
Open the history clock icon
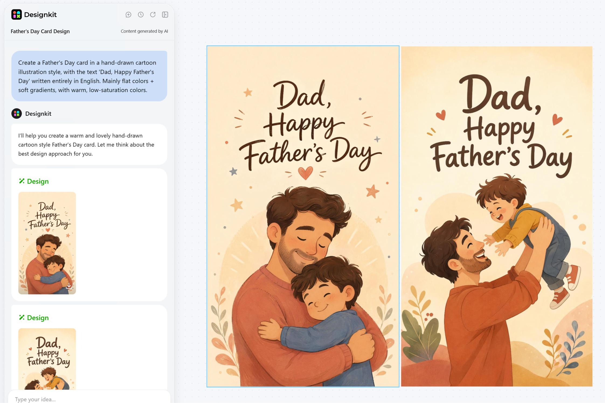point(141,15)
